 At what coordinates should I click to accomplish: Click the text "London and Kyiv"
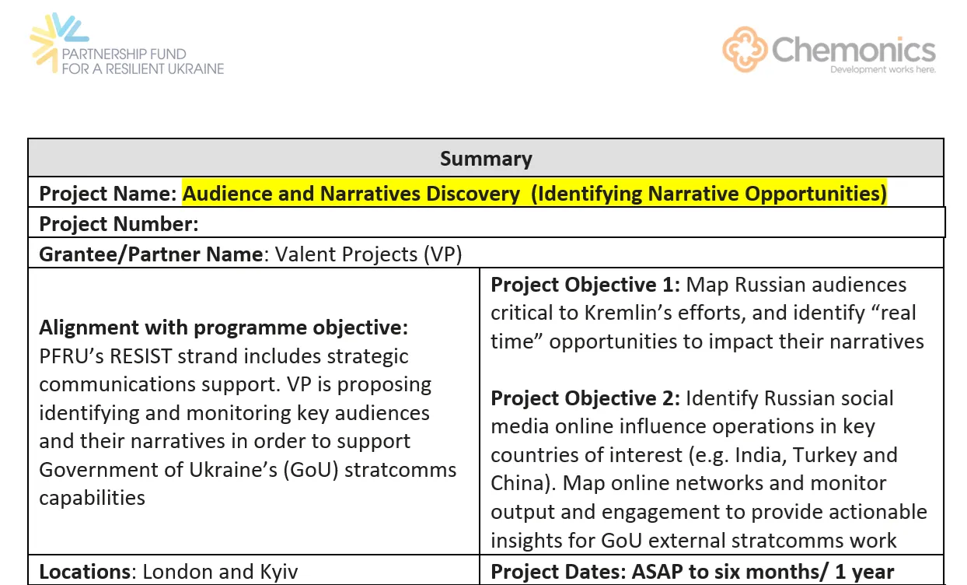(x=220, y=572)
